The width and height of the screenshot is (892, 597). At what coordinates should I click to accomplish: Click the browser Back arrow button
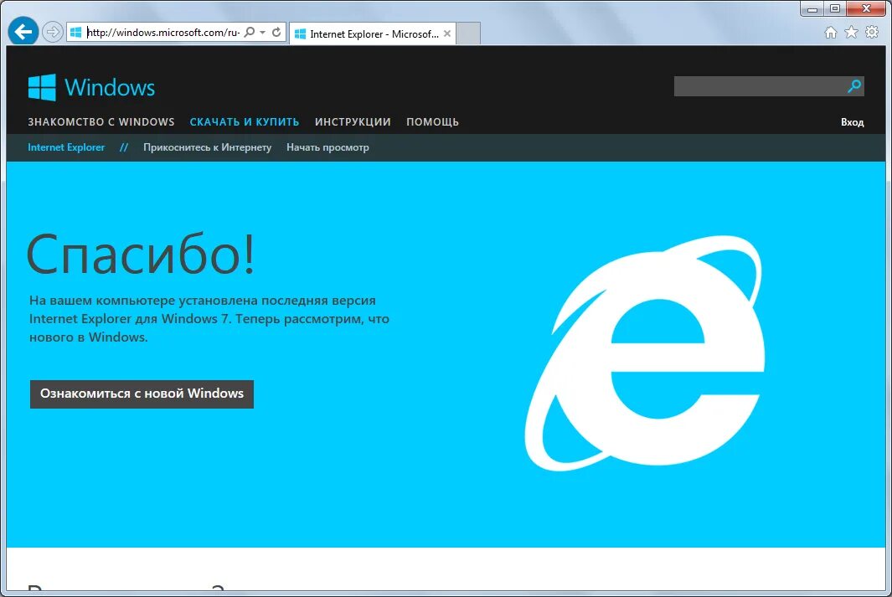pyautogui.click(x=23, y=32)
